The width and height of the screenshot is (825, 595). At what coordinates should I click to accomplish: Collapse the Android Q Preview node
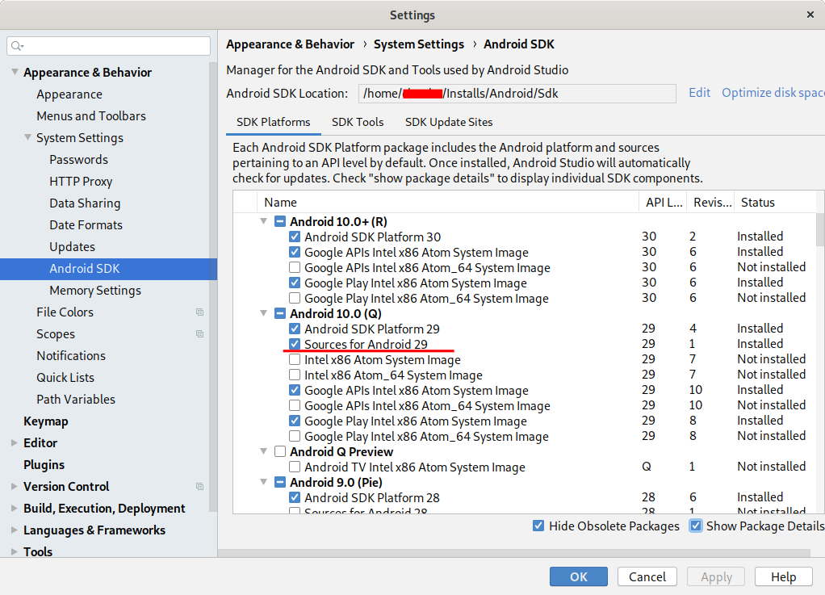click(x=263, y=451)
